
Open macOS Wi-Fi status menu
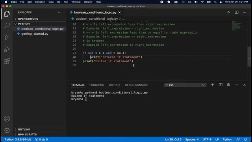pyautogui.click(x=202, y=2)
